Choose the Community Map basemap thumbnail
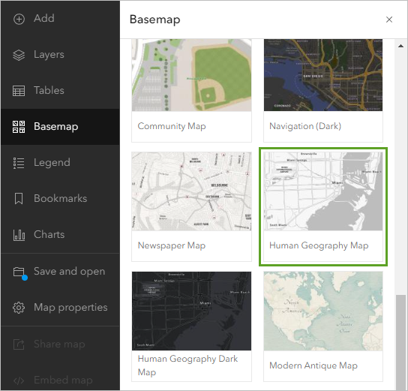This screenshot has height=391, width=408. click(x=191, y=75)
